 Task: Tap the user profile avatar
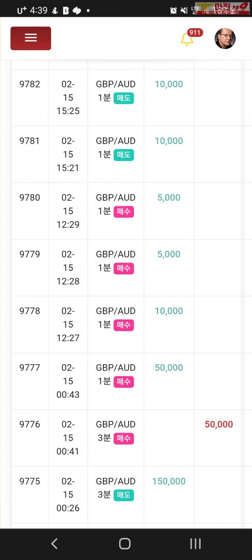pyautogui.click(x=225, y=39)
